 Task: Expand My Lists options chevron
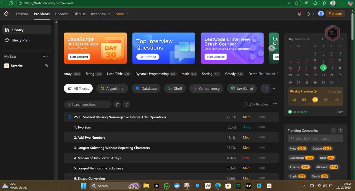(x=48, y=56)
